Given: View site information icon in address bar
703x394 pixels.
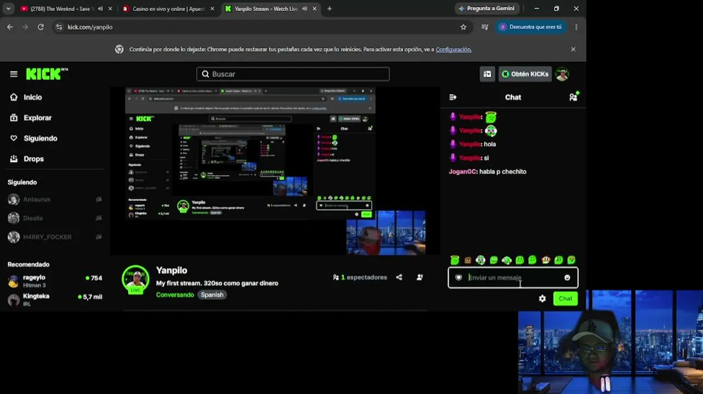Looking at the screenshot, I should click(59, 27).
